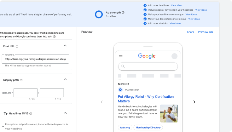Go to next ad preview arrow
Viewport: 232px width, 132px height.
194,102
